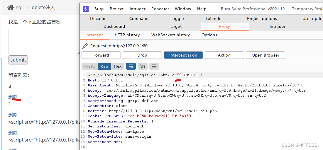This screenshot has height=150, width=323.
Task: Open the Help menu
Action: coord(202,9)
